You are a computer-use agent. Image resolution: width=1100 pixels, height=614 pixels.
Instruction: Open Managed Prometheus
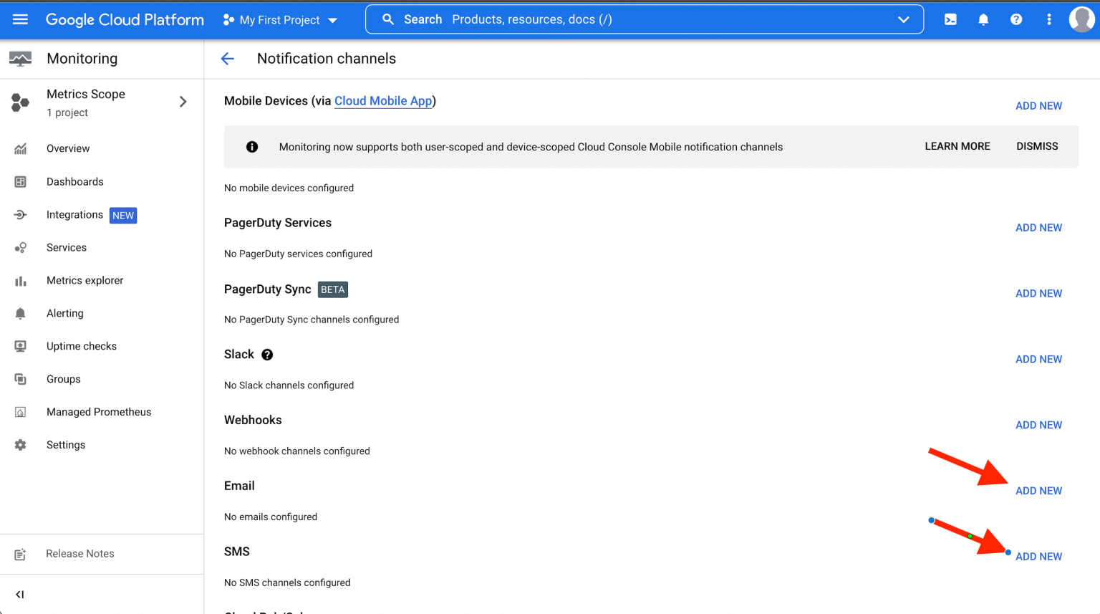[99, 412]
